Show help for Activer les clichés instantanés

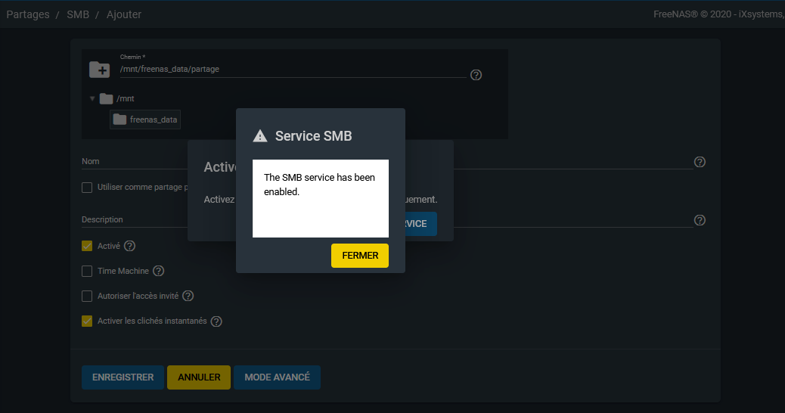coord(216,321)
